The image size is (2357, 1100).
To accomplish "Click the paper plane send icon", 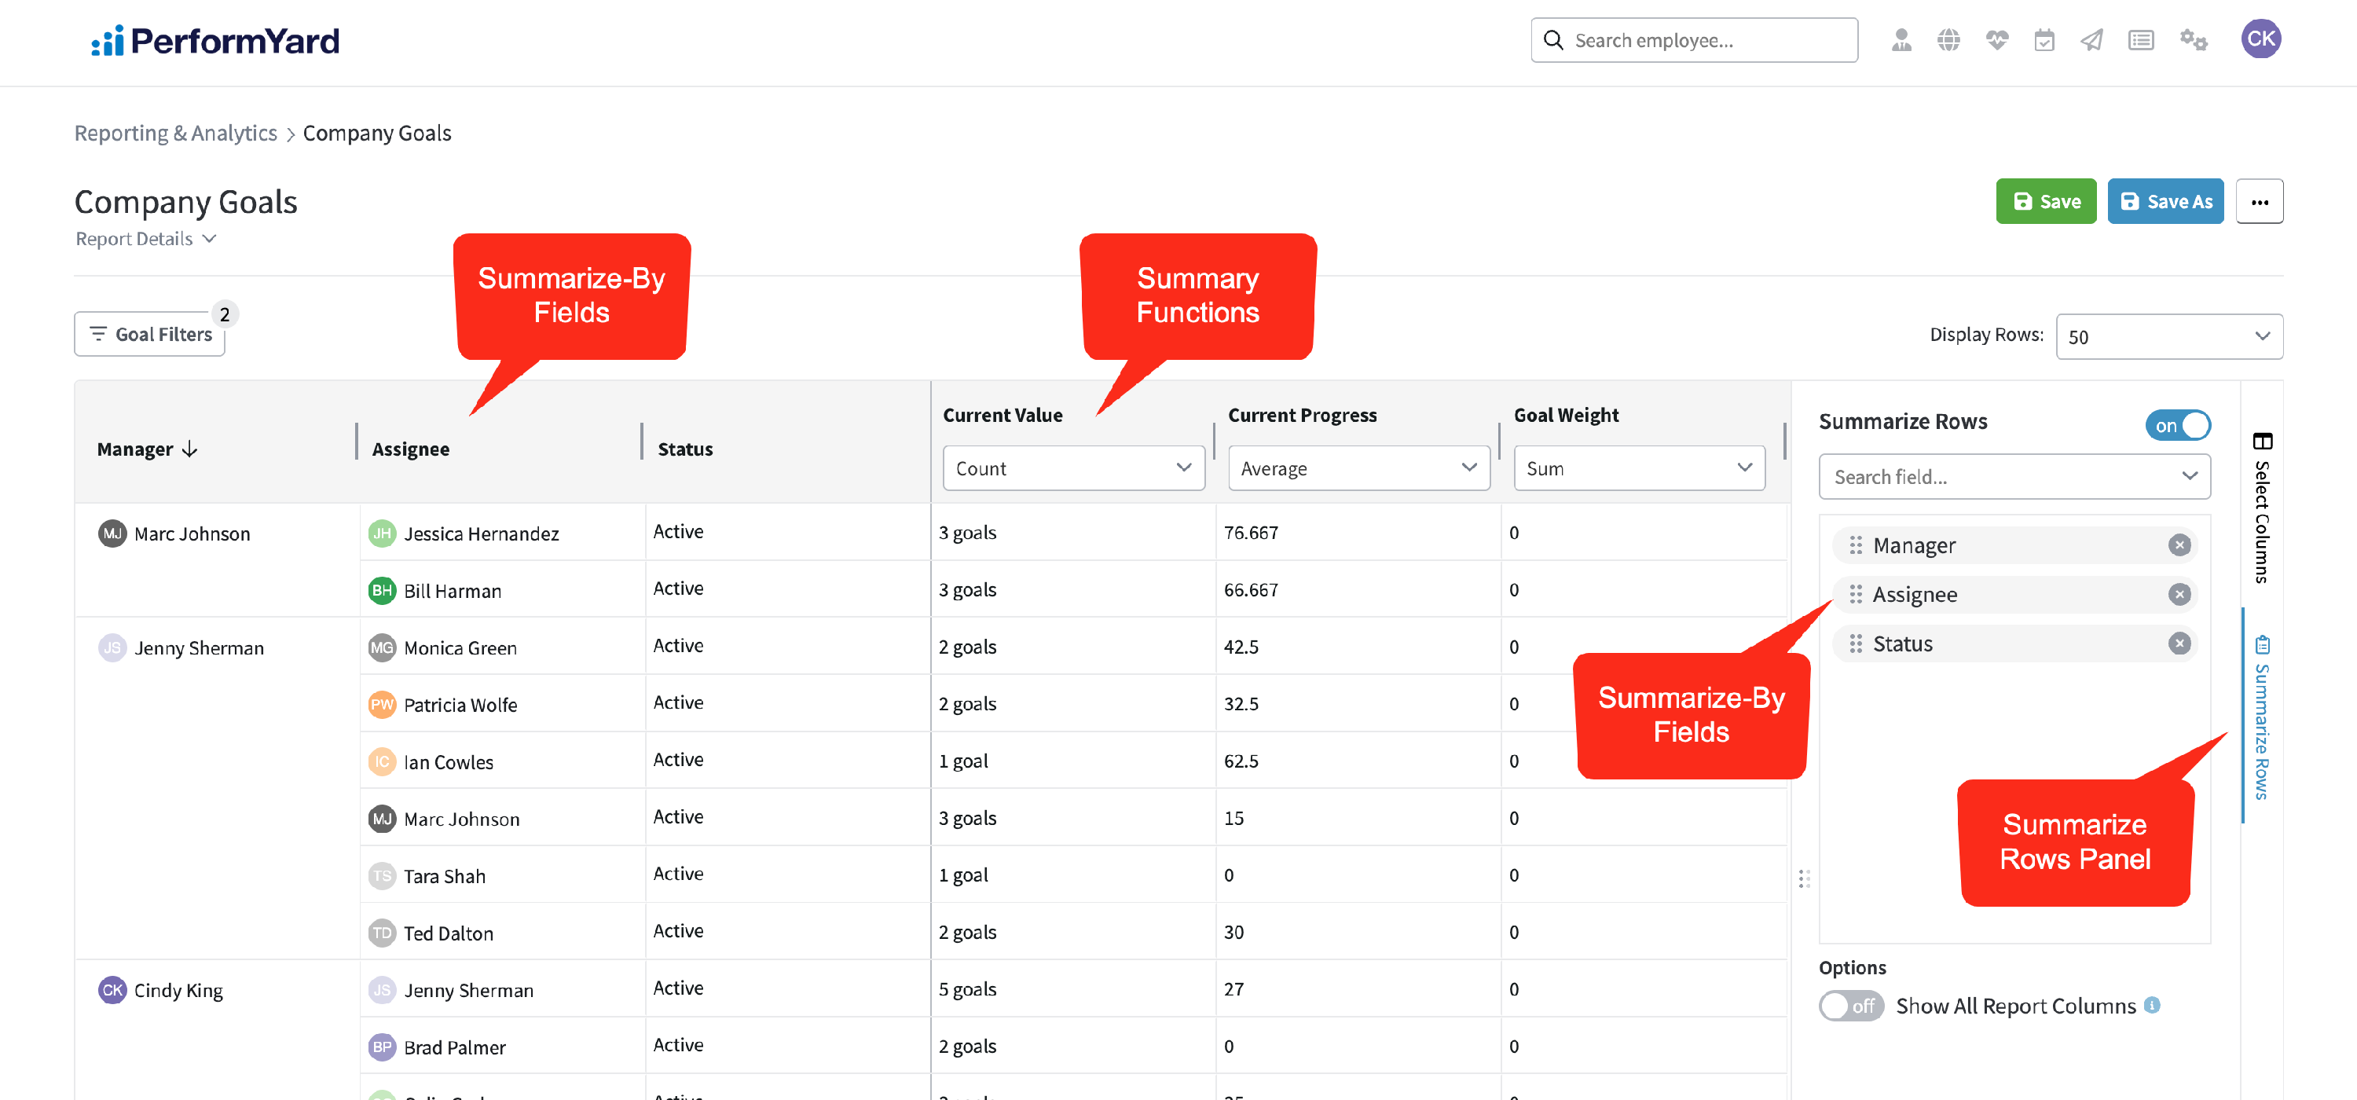I will coord(2091,40).
